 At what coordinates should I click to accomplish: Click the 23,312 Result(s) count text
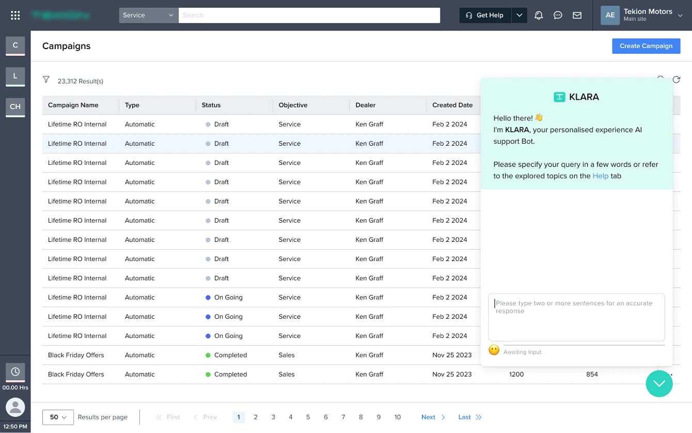click(x=81, y=81)
